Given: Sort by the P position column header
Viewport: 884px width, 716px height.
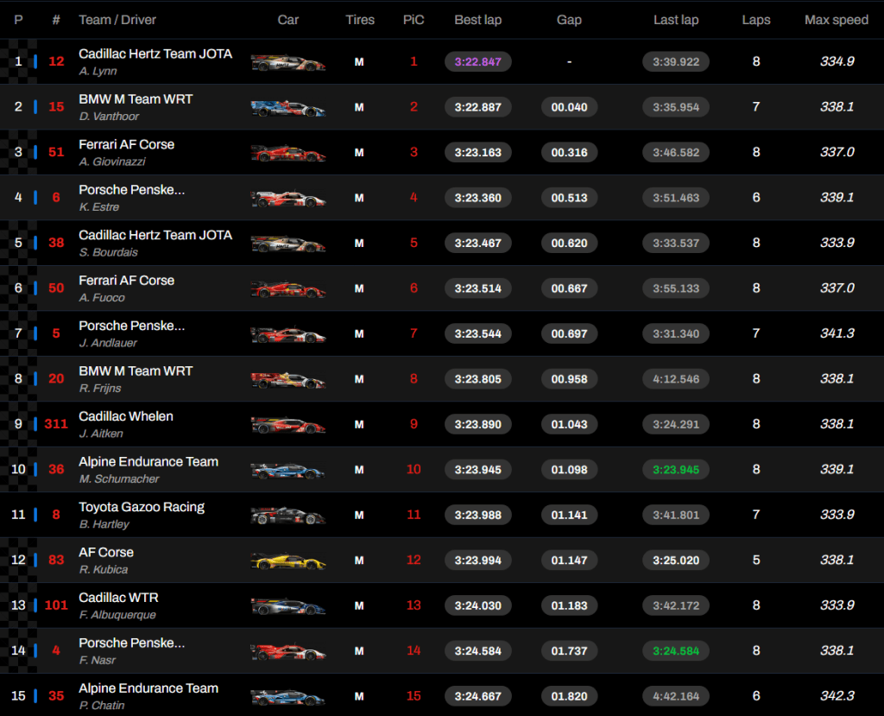Looking at the screenshot, I should point(19,20).
